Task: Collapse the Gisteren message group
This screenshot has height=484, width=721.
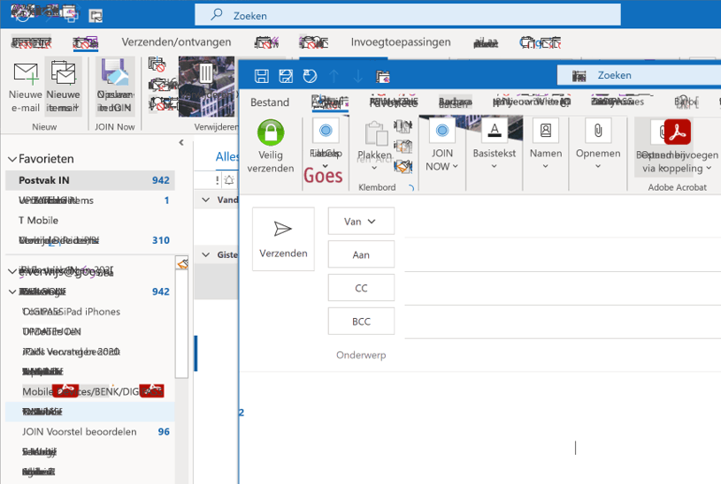Action: click(x=206, y=254)
